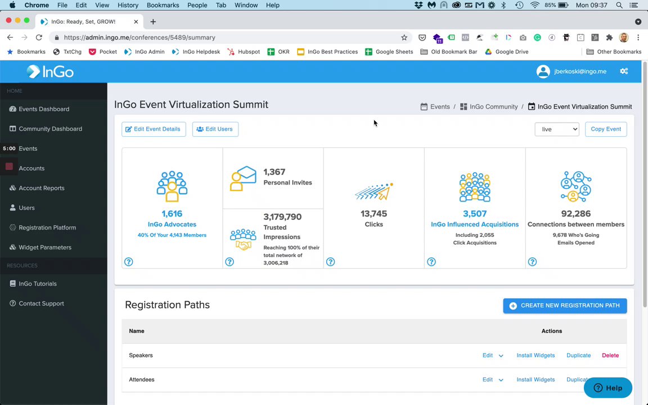The width and height of the screenshot is (648, 405).
Task: Click the Influenced Acquisitions crowd icon
Action: pos(475,187)
